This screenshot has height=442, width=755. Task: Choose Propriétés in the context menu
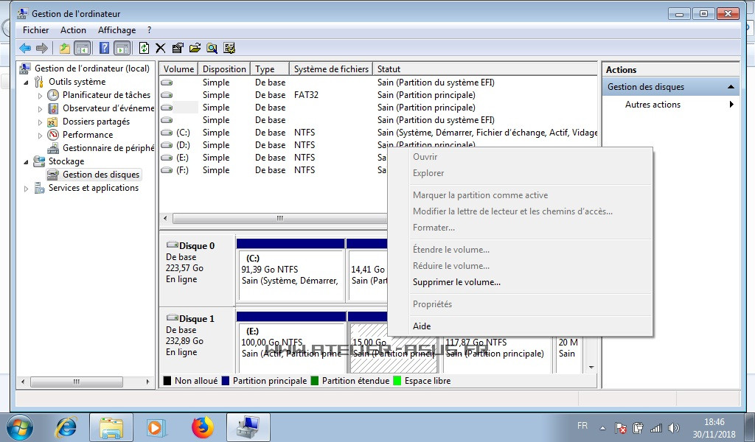[432, 304]
